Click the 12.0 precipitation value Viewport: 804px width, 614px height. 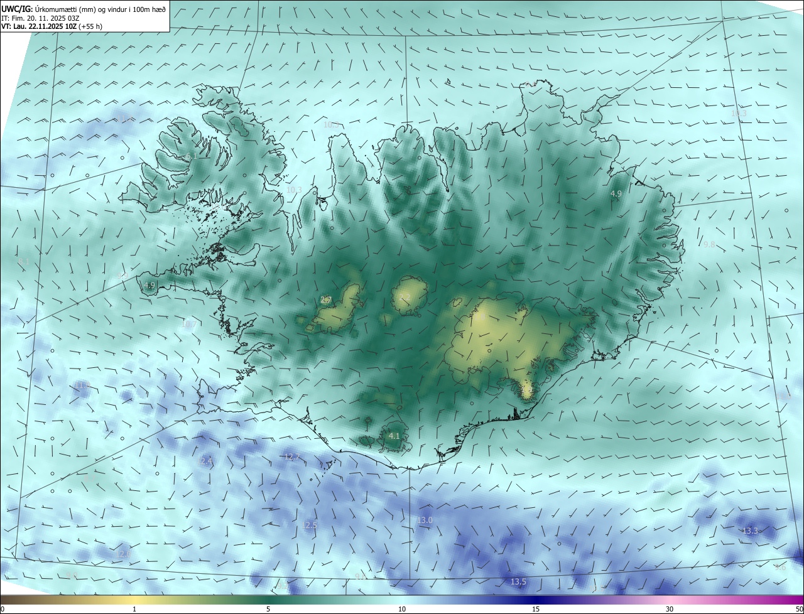(x=124, y=554)
